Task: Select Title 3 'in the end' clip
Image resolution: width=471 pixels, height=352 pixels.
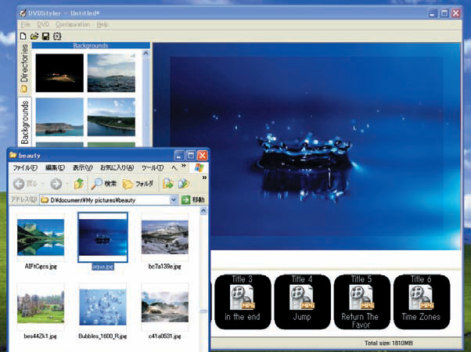Action: coord(243,301)
